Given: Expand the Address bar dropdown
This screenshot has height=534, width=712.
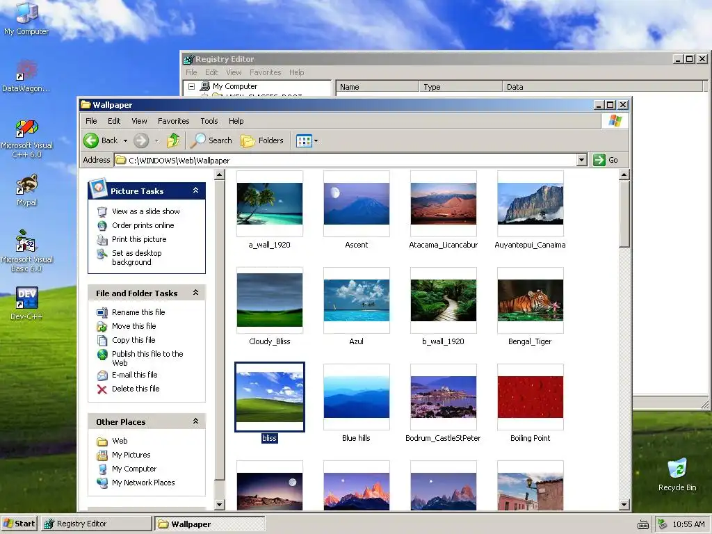Looking at the screenshot, I should pos(582,160).
